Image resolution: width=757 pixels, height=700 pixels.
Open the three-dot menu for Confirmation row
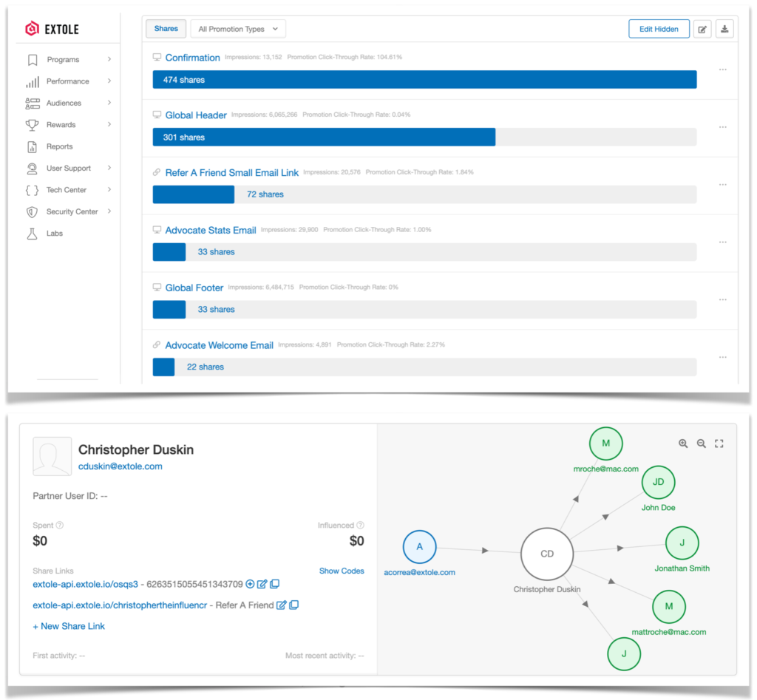click(x=723, y=69)
